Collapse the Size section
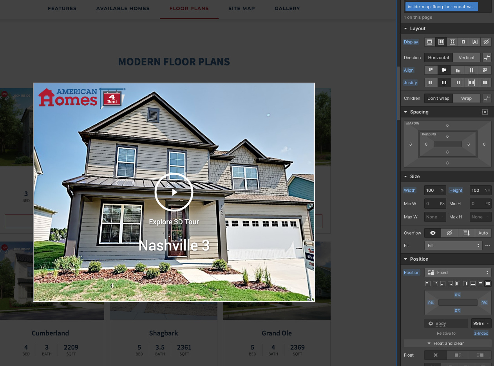 click(x=406, y=177)
